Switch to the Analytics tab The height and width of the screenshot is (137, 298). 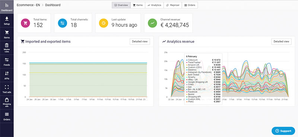point(155,5)
